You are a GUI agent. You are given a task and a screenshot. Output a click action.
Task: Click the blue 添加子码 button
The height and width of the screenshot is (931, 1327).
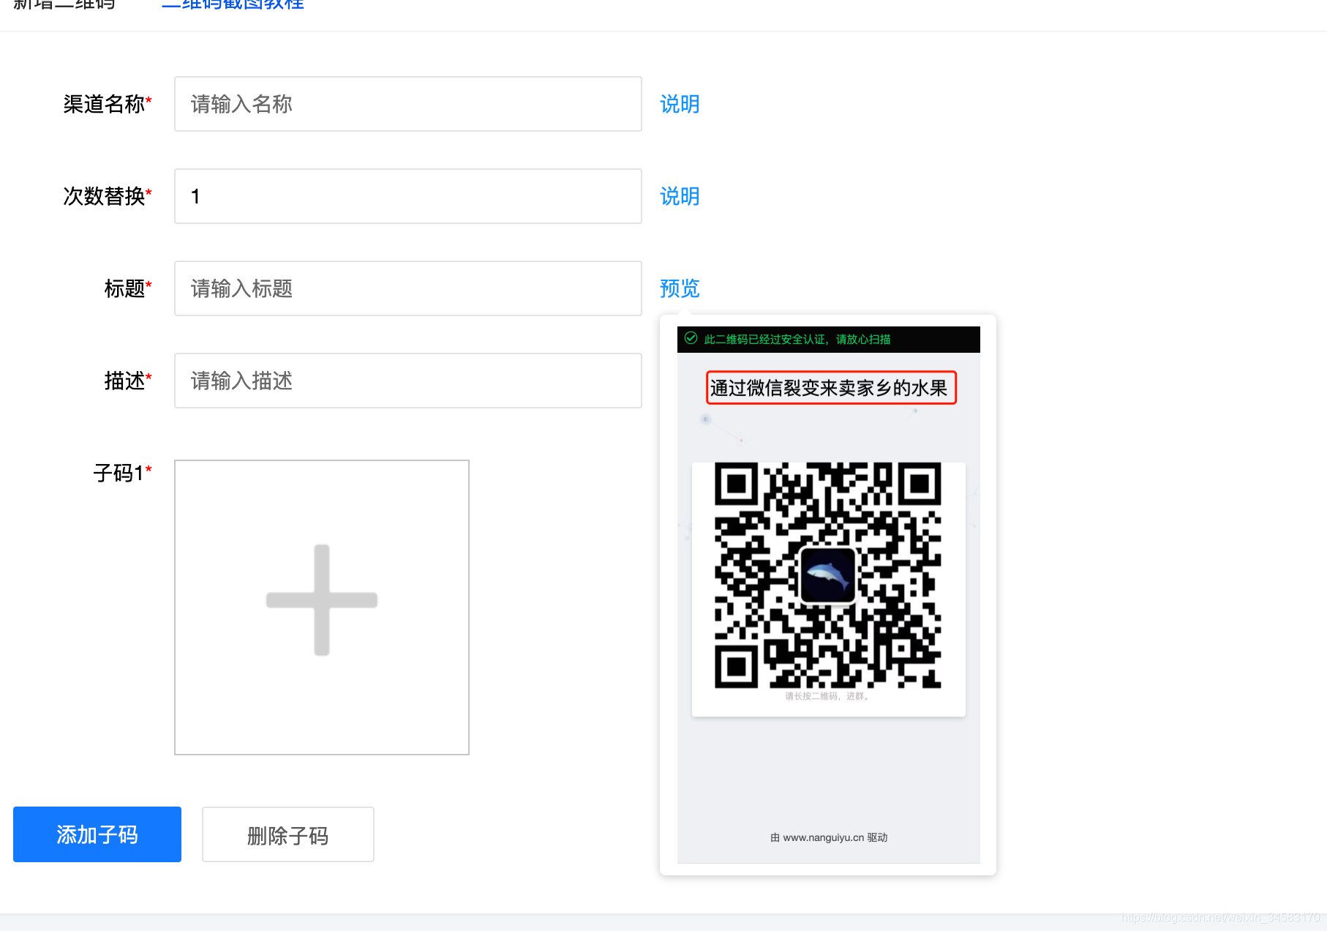97,834
